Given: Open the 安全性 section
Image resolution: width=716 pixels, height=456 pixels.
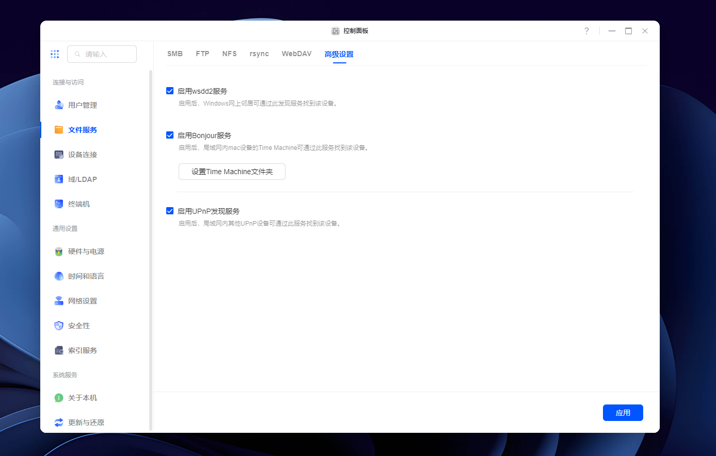Looking at the screenshot, I should point(78,325).
